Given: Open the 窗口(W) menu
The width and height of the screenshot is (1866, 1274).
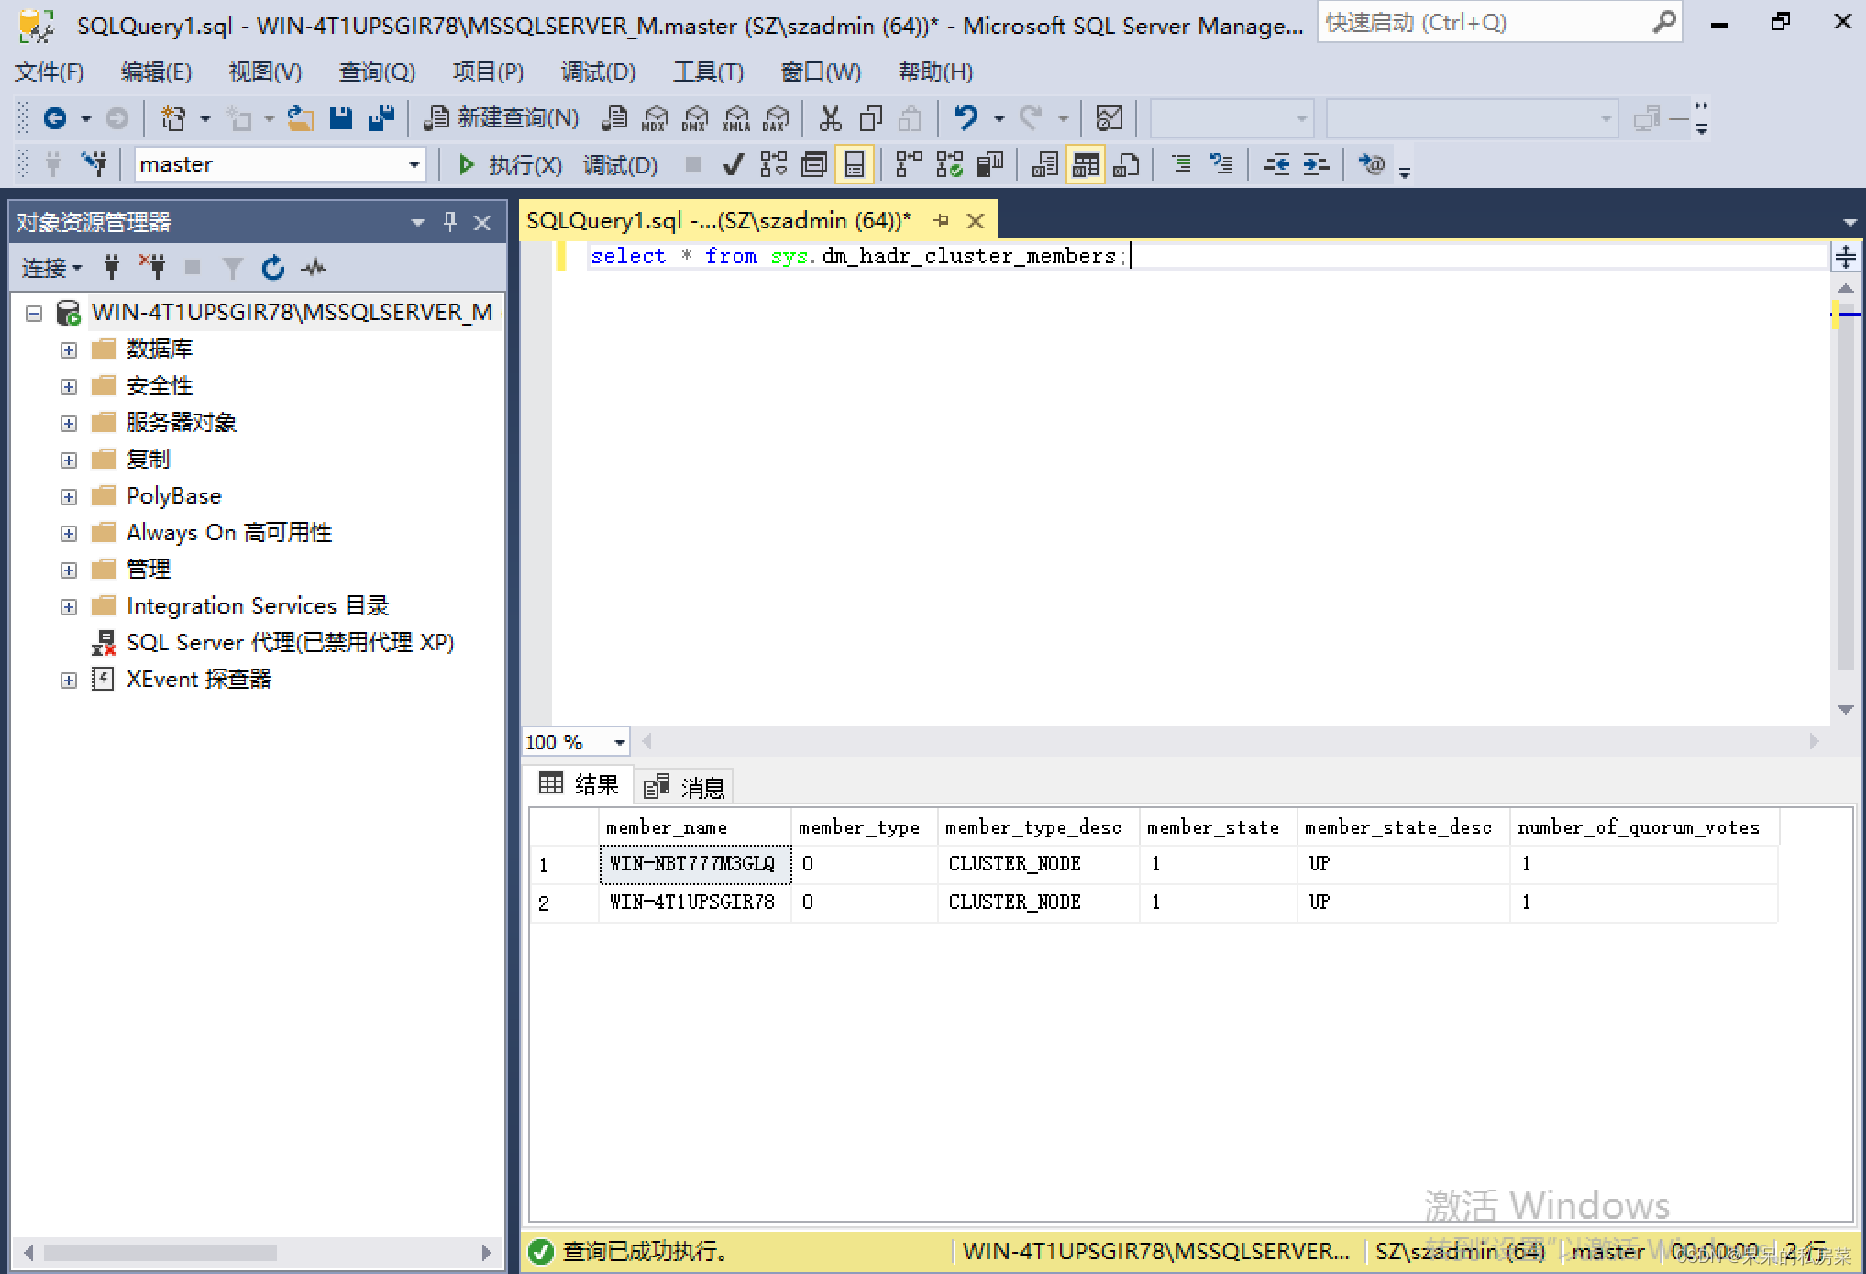Looking at the screenshot, I should [821, 72].
